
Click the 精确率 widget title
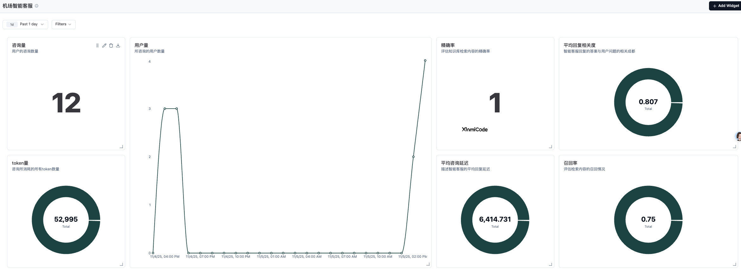pyautogui.click(x=448, y=45)
